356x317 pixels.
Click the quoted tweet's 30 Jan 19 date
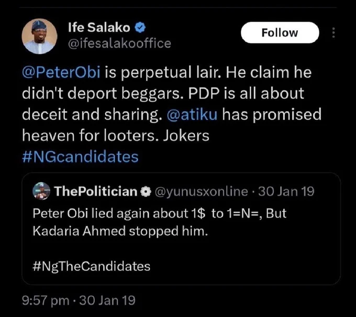tap(286, 191)
